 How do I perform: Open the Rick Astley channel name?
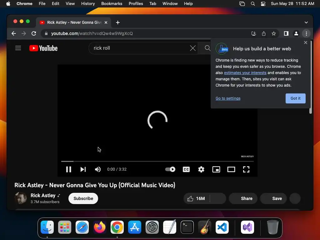[x=43, y=196]
